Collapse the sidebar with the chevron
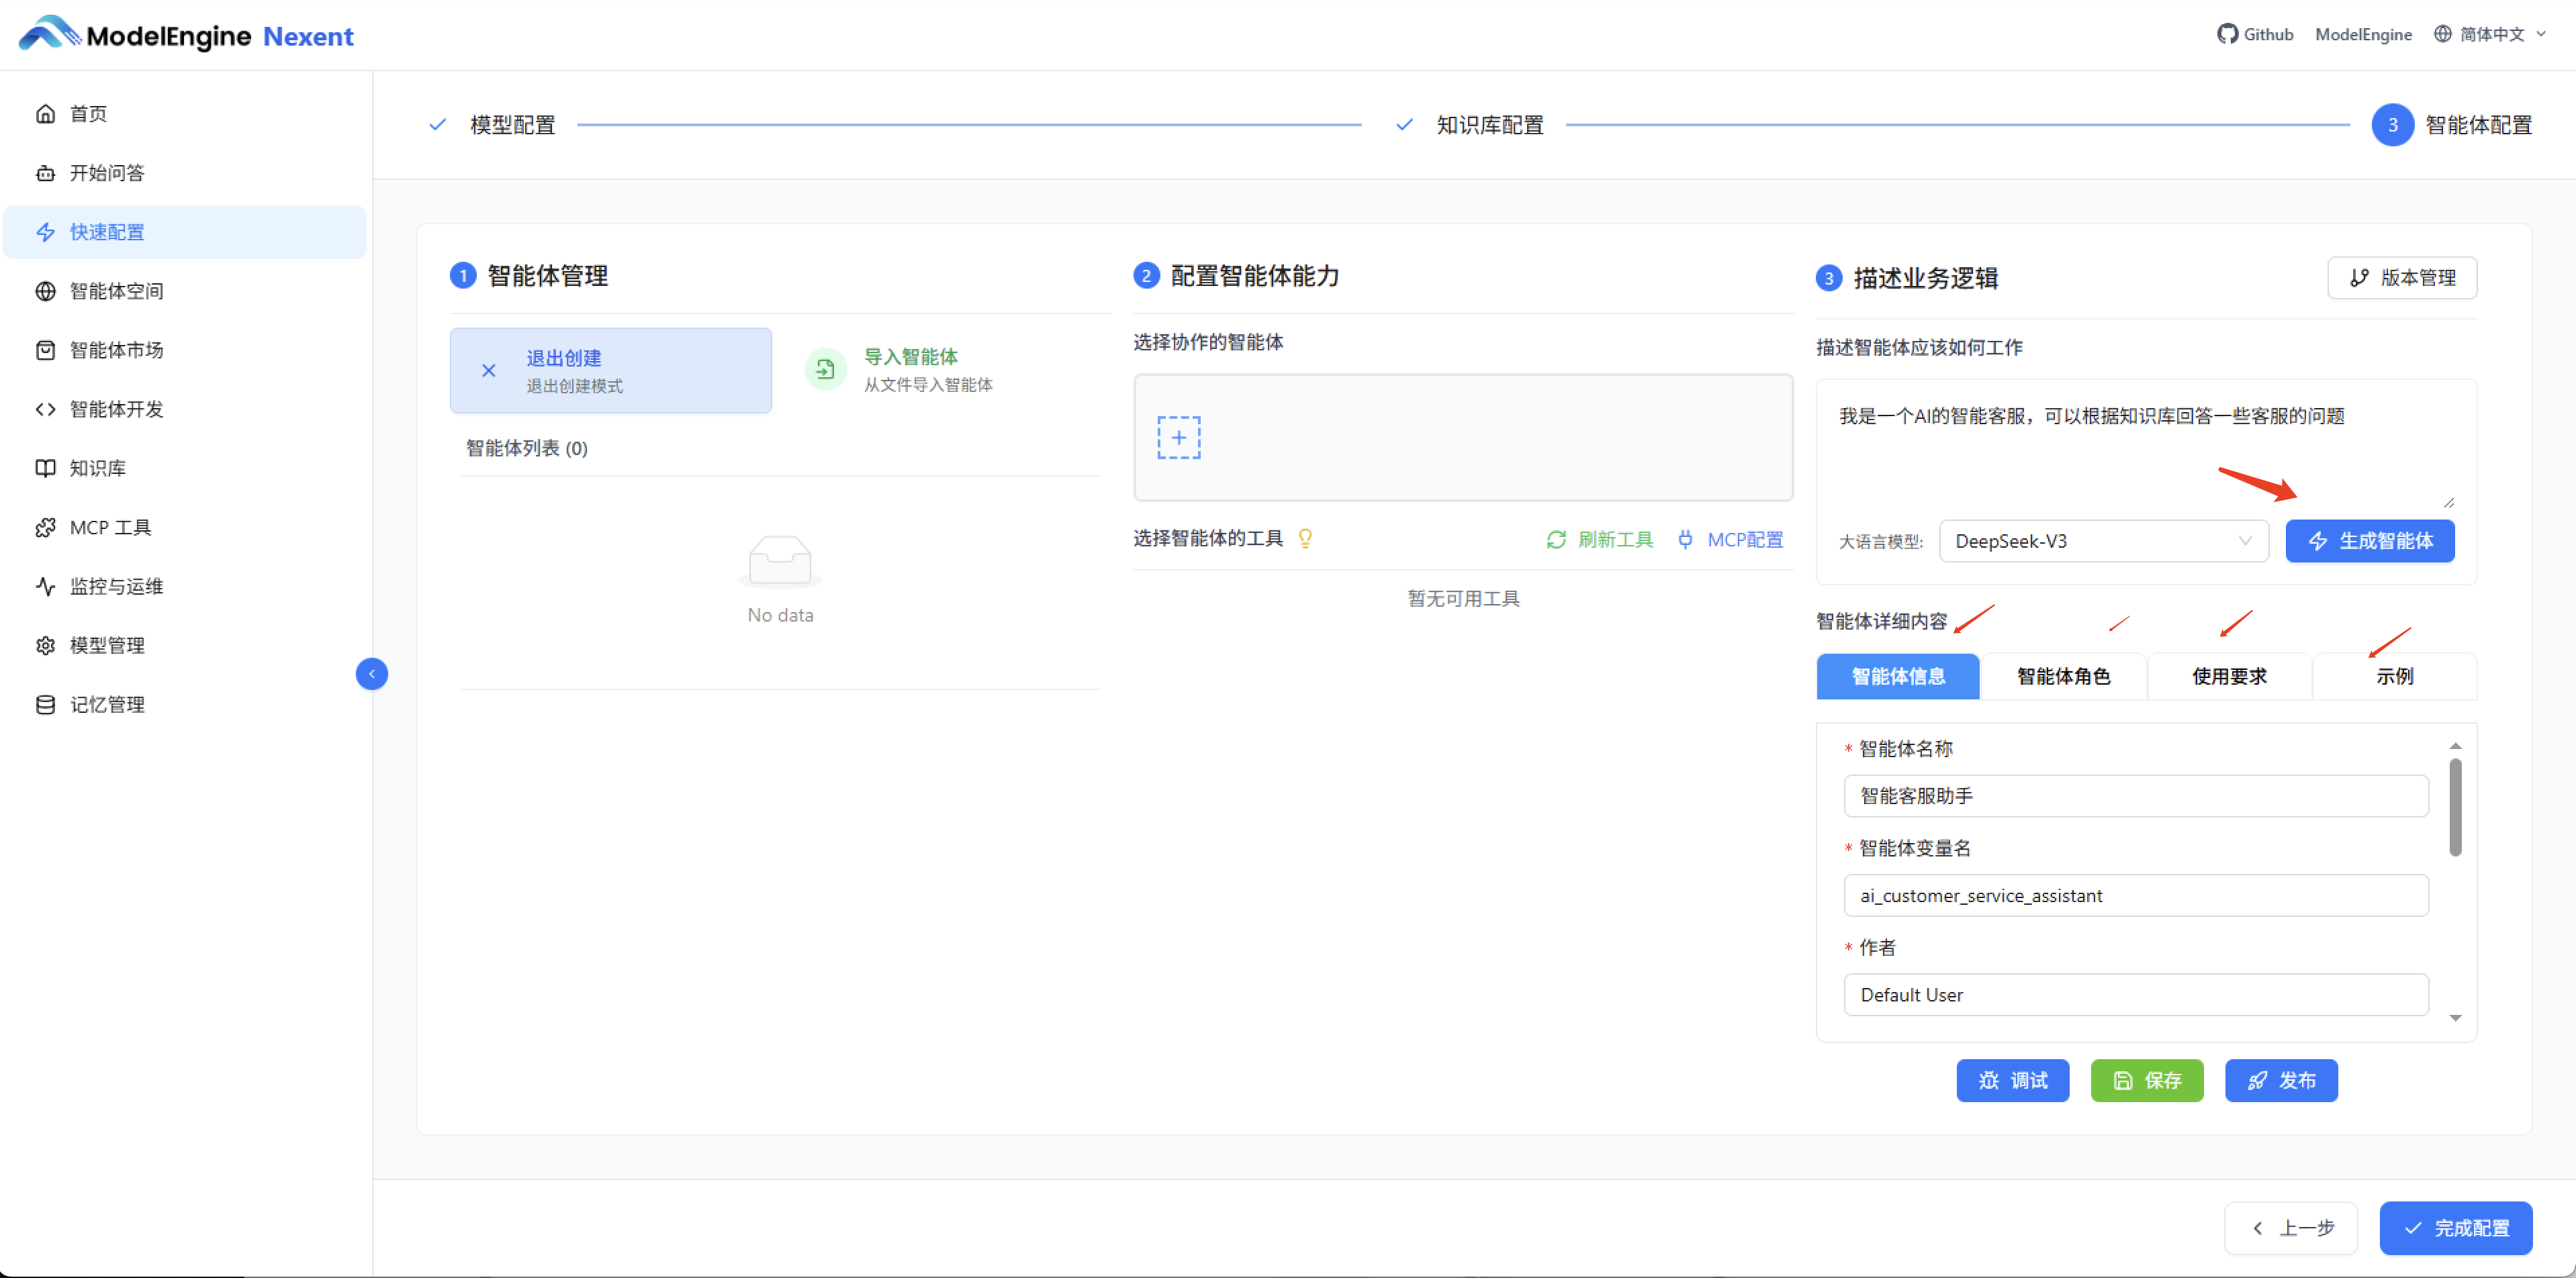The image size is (2576, 1278). click(371, 673)
